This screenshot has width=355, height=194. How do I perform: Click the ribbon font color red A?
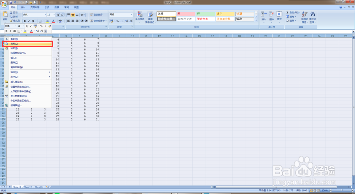(x=53, y=21)
